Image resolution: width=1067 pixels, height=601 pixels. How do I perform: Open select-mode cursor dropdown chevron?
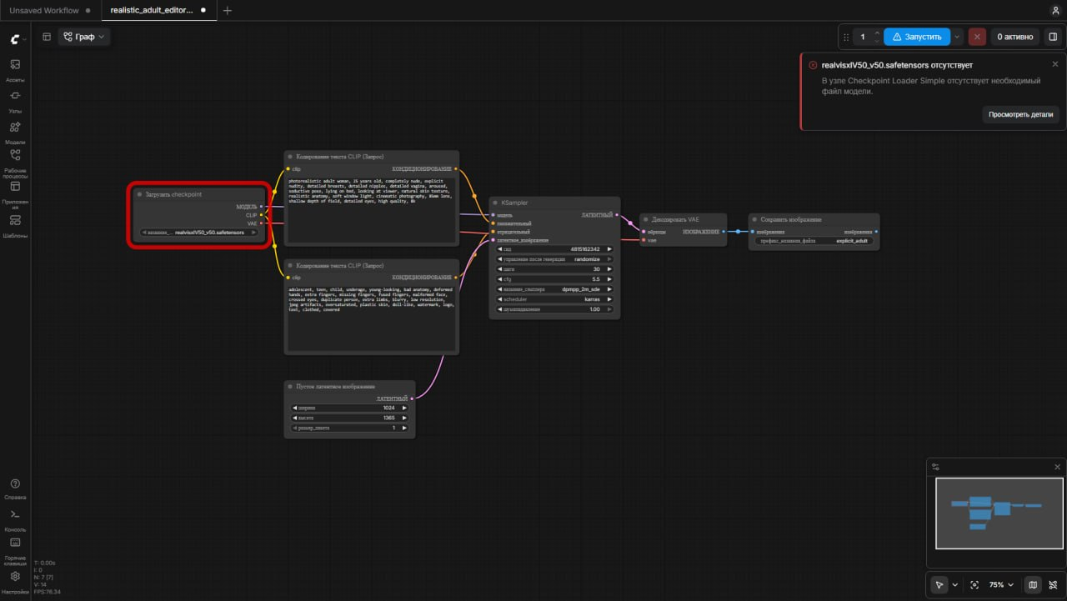click(x=955, y=585)
